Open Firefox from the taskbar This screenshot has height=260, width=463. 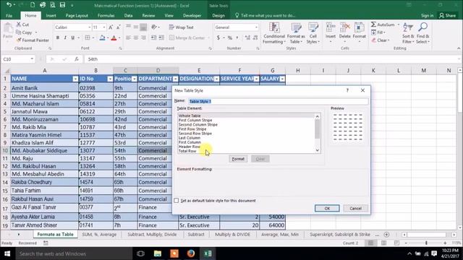pos(191,253)
